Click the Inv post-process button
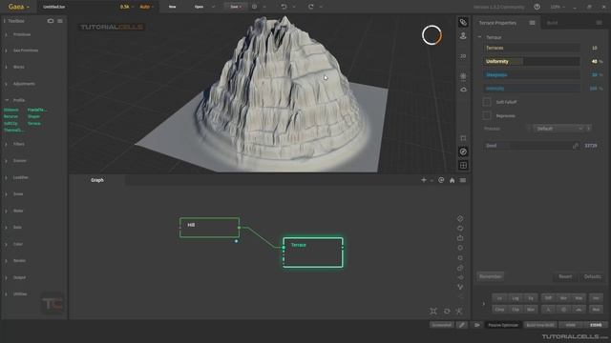Image resolution: width=611 pixels, height=343 pixels. click(596, 298)
